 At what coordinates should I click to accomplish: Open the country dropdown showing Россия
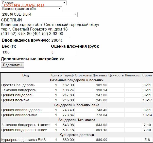(x=34, y=3)
